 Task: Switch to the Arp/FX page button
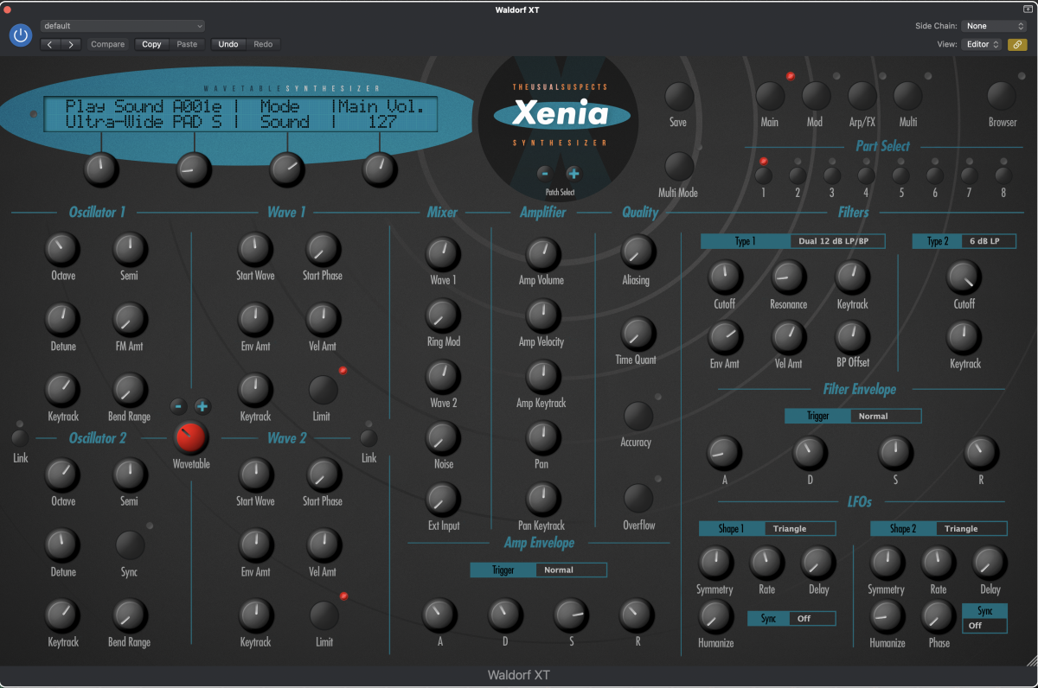pyautogui.click(x=862, y=96)
